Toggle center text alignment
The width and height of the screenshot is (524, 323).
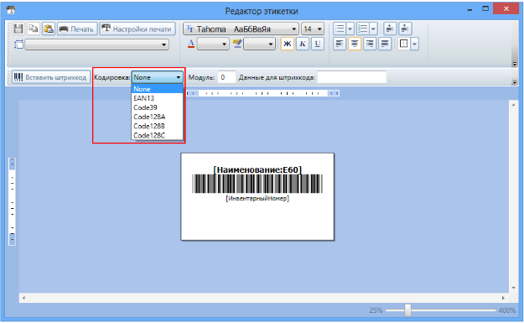[x=355, y=44]
